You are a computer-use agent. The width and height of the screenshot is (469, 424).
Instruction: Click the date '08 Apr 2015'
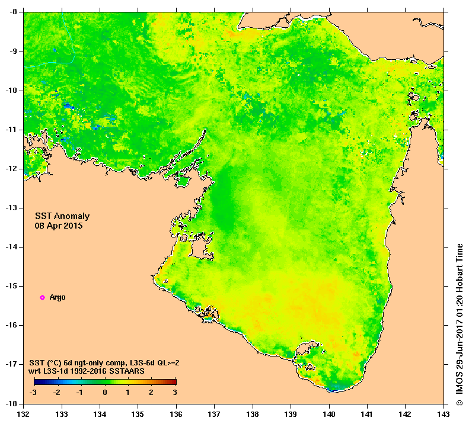[x=59, y=226]
